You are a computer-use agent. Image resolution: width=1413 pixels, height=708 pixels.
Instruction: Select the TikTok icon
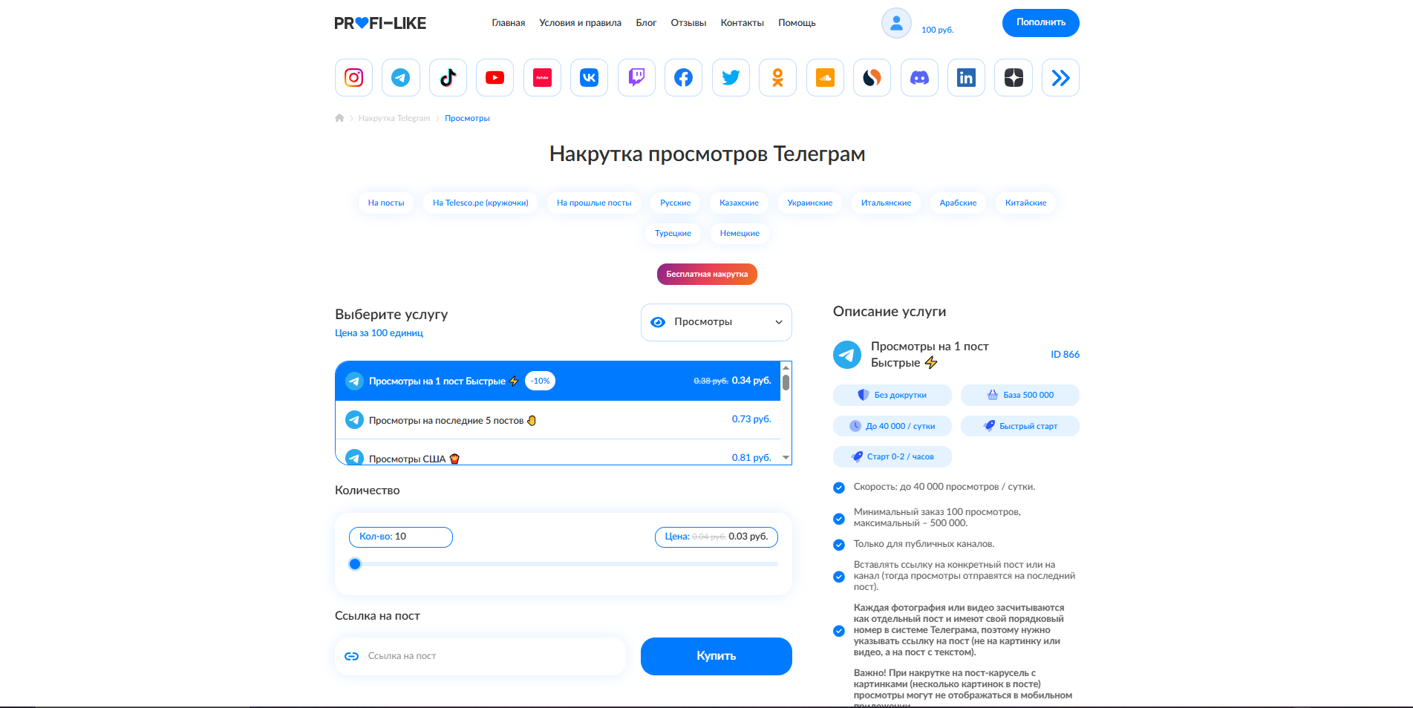pos(448,78)
